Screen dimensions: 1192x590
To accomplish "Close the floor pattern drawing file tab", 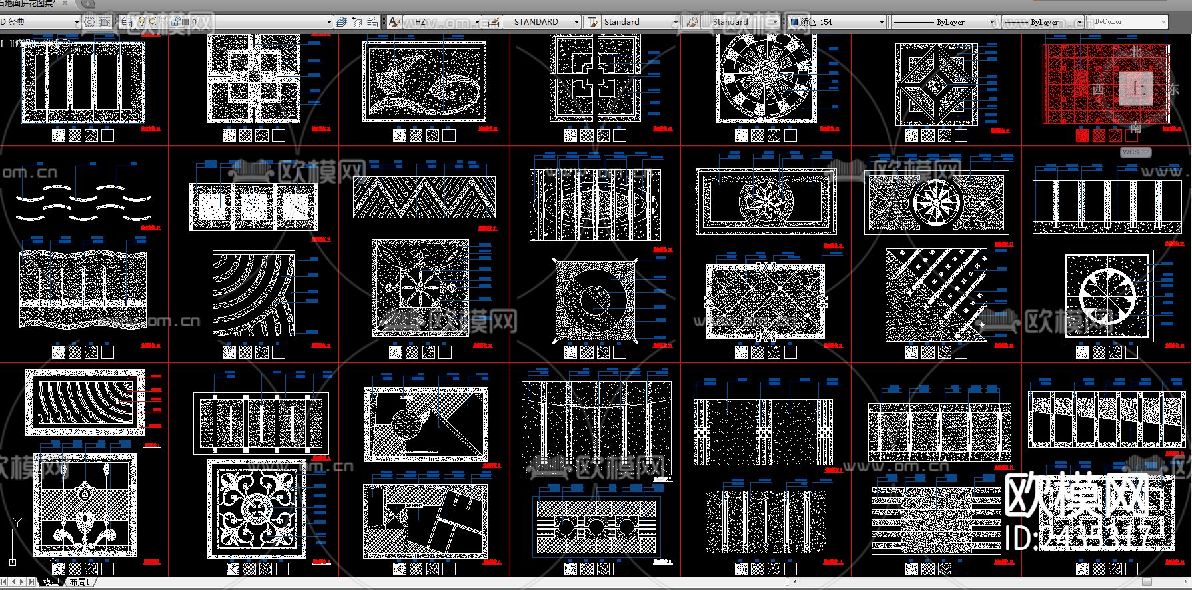I will point(65,3).
